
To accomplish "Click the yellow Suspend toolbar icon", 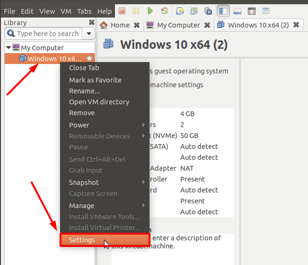I will coord(136,11).
